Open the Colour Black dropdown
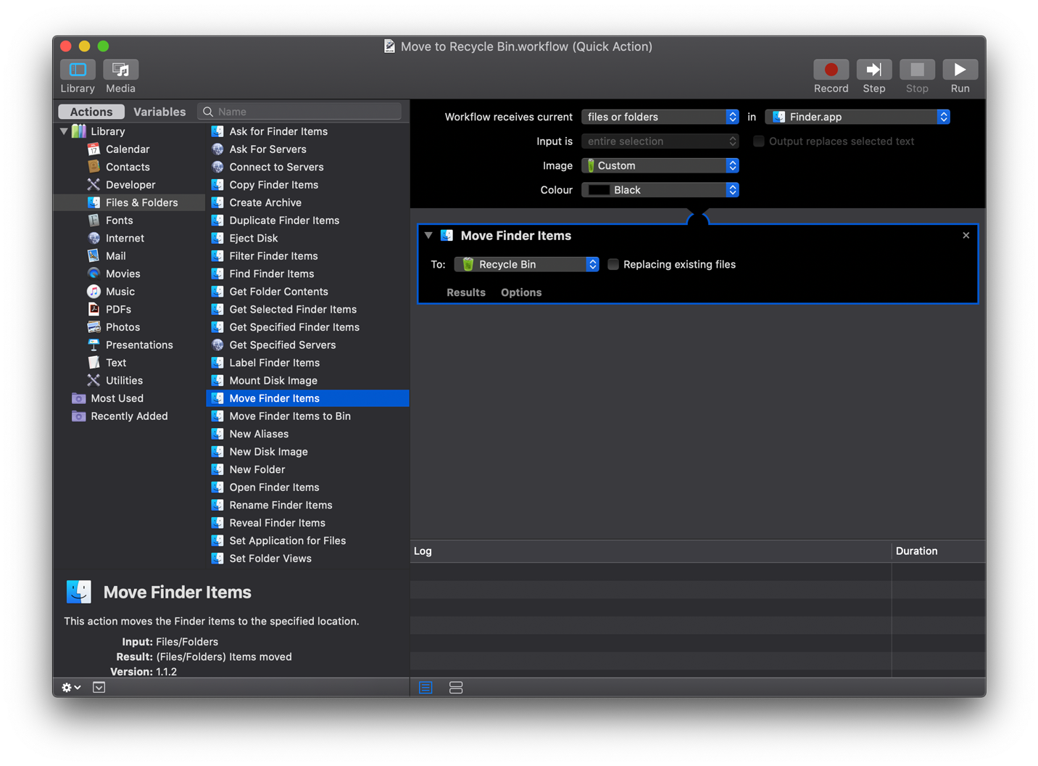Viewport: 1038px width, 766px height. [x=660, y=189]
